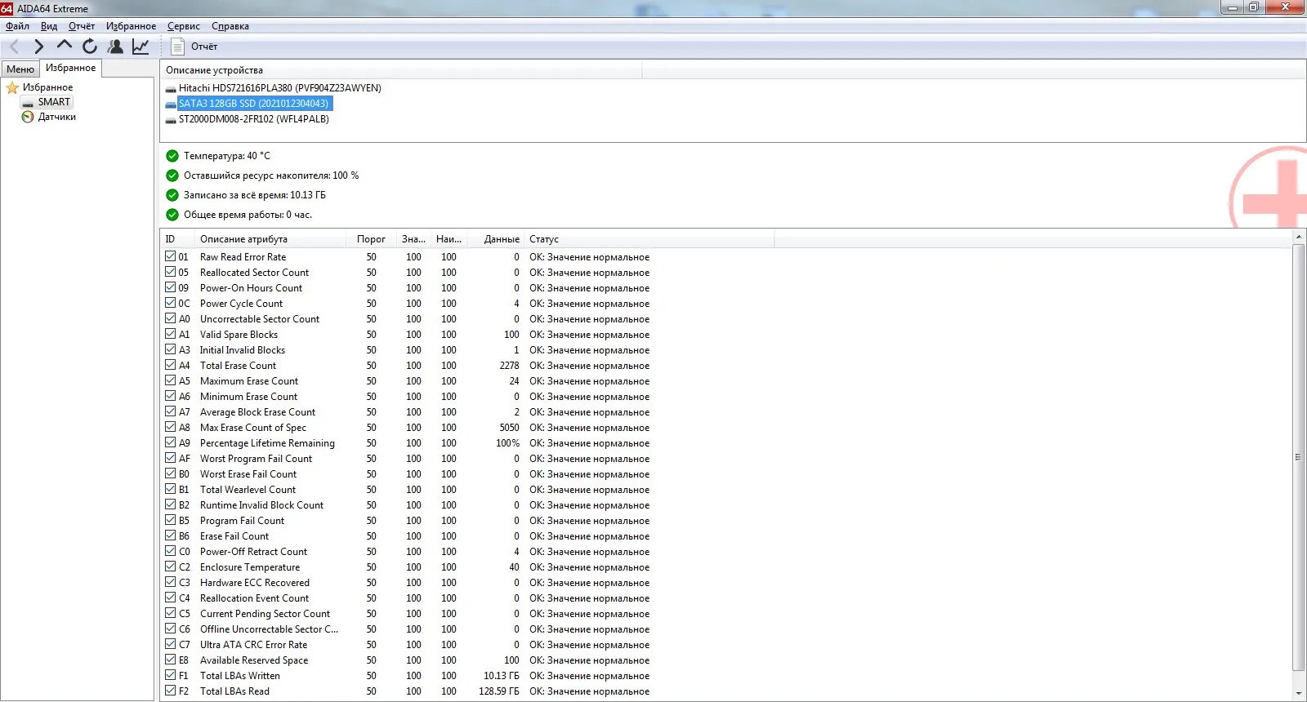Uncheck the Raw Read Error Rate attribute
The height and width of the screenshot is (702, 1307).
coord(171,256)
